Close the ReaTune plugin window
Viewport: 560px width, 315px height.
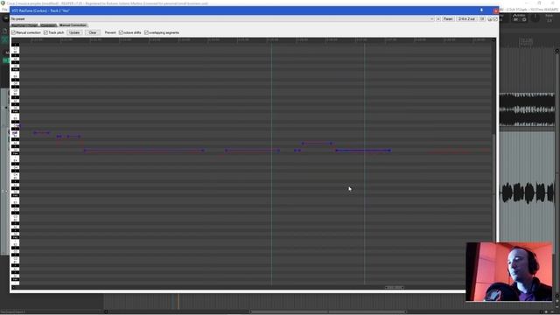click(496, 10)
